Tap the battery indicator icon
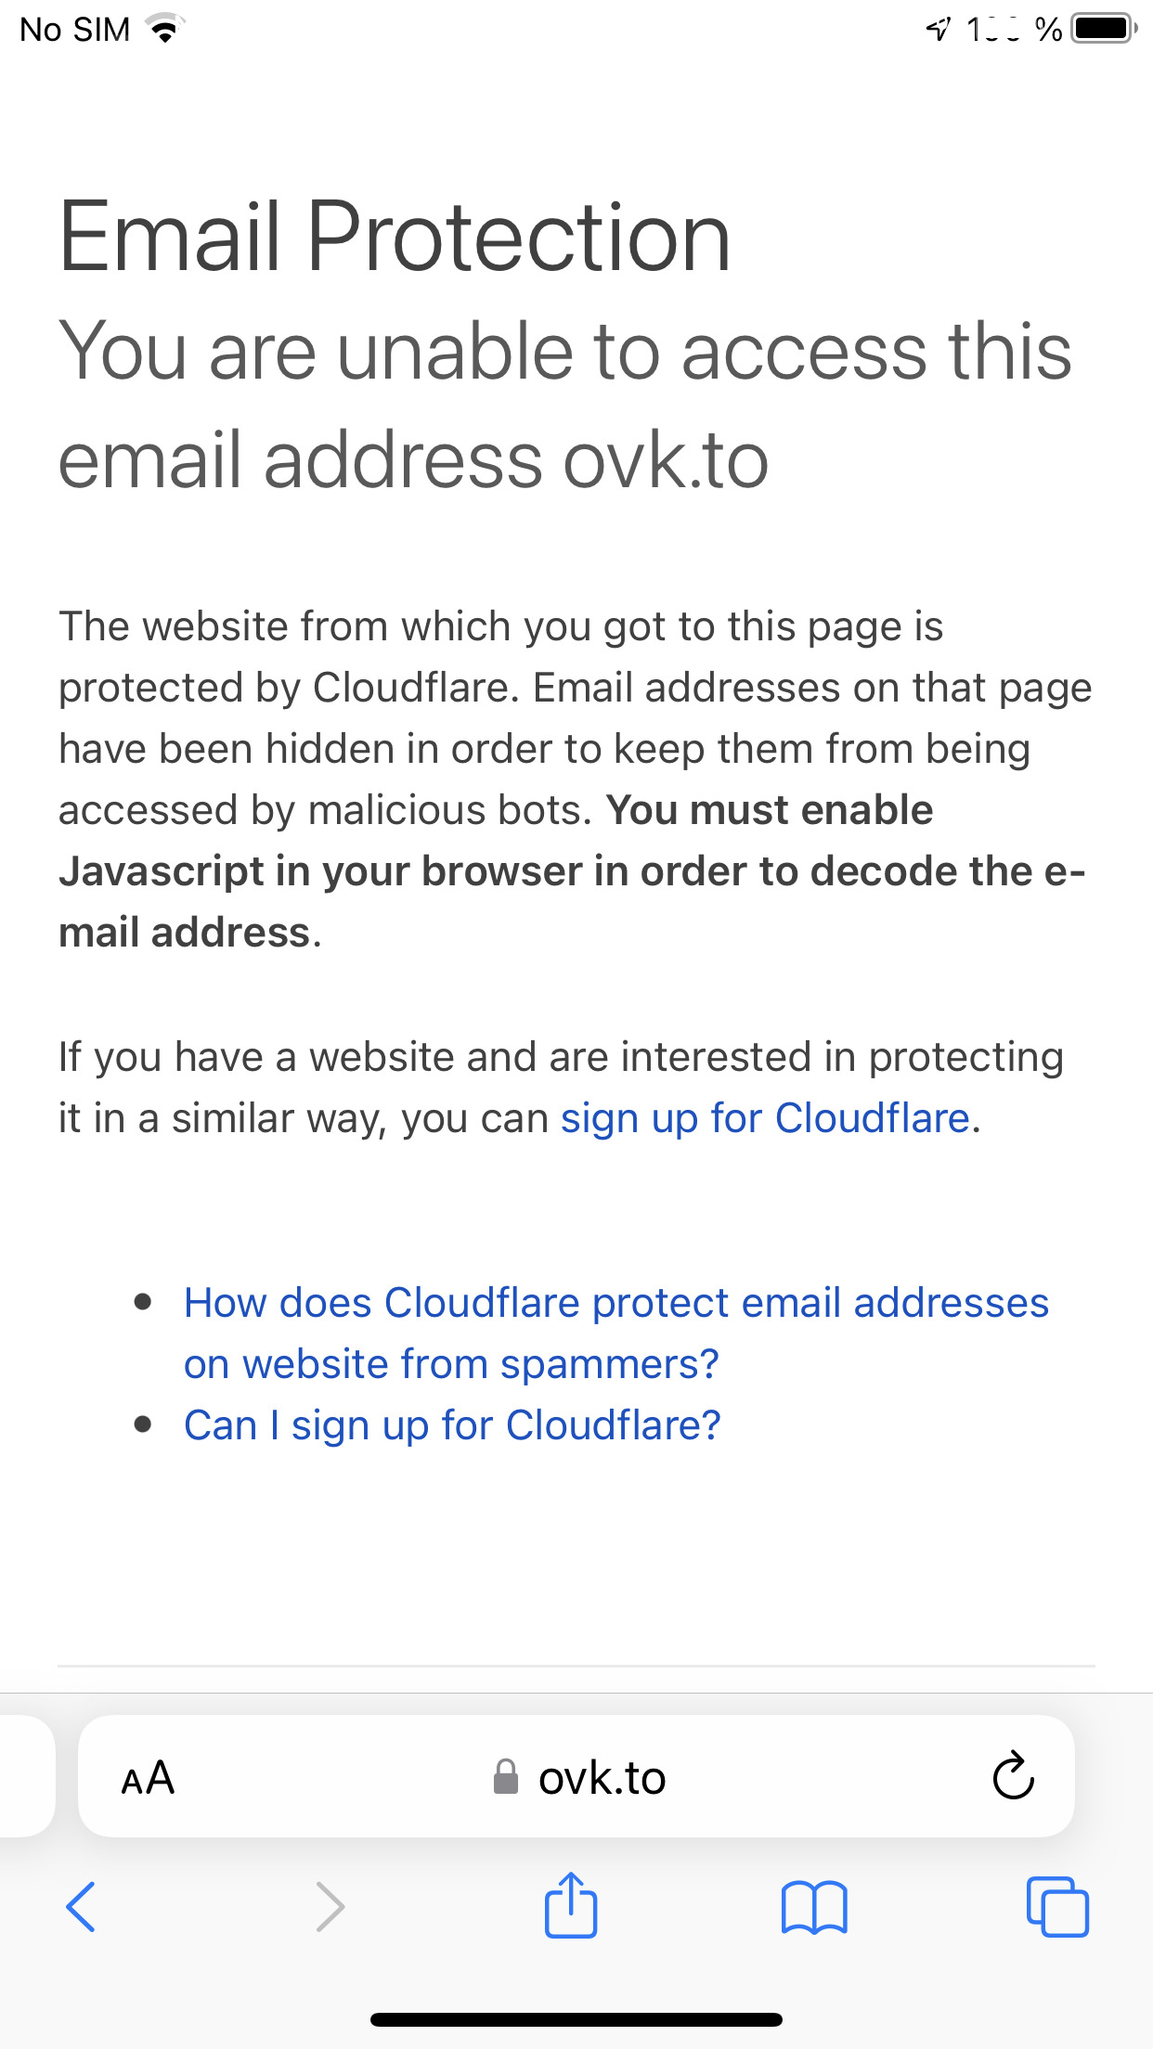 [x=1103, y=29]
